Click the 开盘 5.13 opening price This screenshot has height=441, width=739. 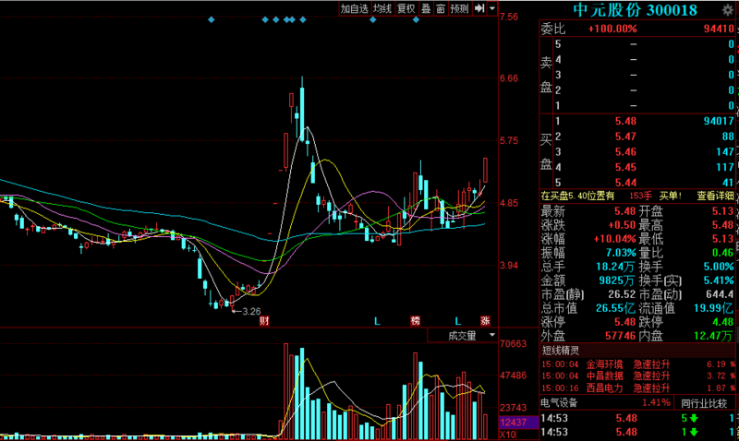[x=723, y=211]
